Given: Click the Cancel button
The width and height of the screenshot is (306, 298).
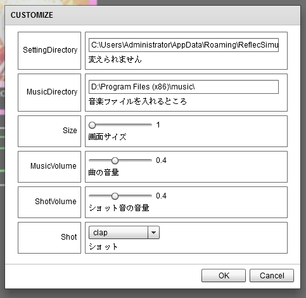Looking at the screenshot, I should pyautogui.click(x=272, y=275).
